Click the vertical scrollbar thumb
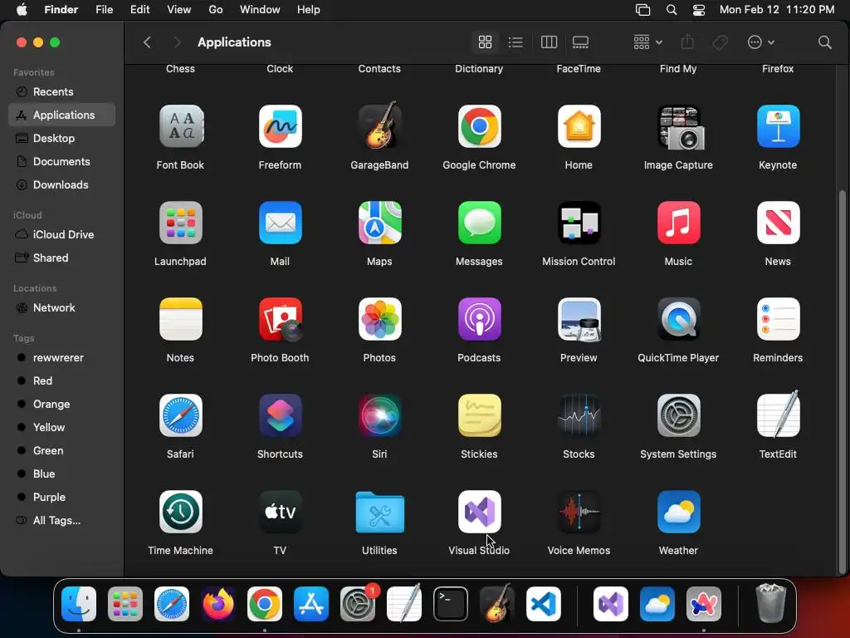 point(842,381)
